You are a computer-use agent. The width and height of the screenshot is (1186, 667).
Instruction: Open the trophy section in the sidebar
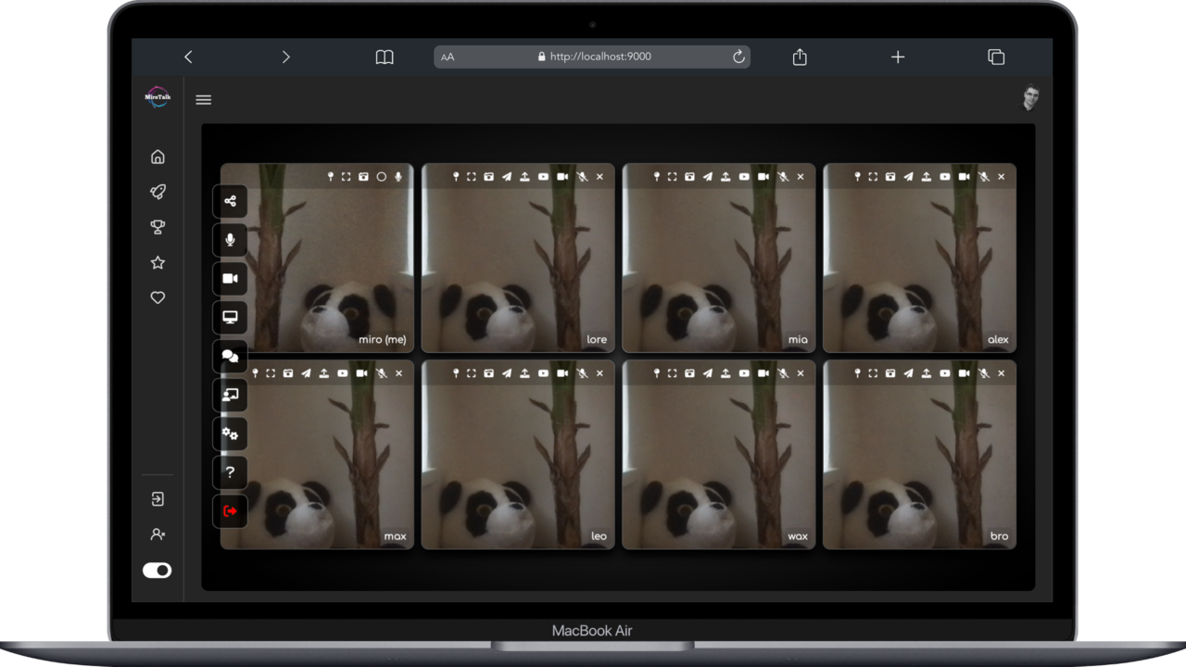click(158, 227)
